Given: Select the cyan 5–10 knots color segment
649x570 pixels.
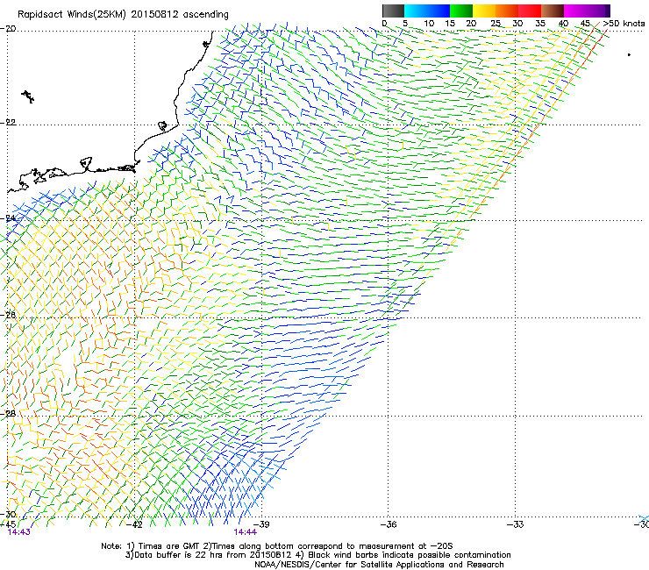Looking at the screenshot, I should coord(415,11).
